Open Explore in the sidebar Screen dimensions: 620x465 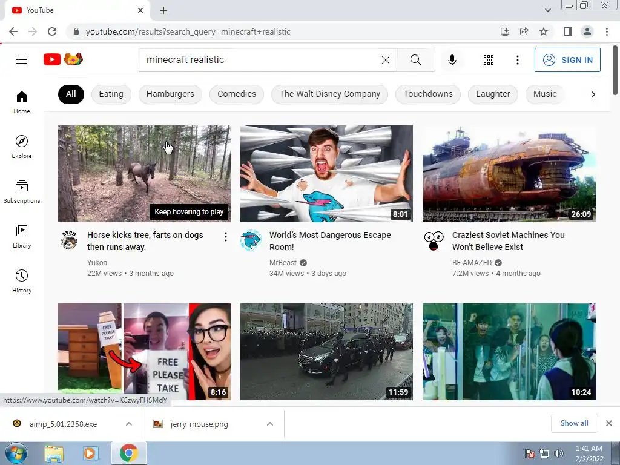coord(22,147)
